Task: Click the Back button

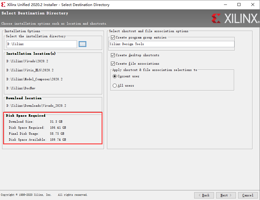Action: [x=204, y=195]
